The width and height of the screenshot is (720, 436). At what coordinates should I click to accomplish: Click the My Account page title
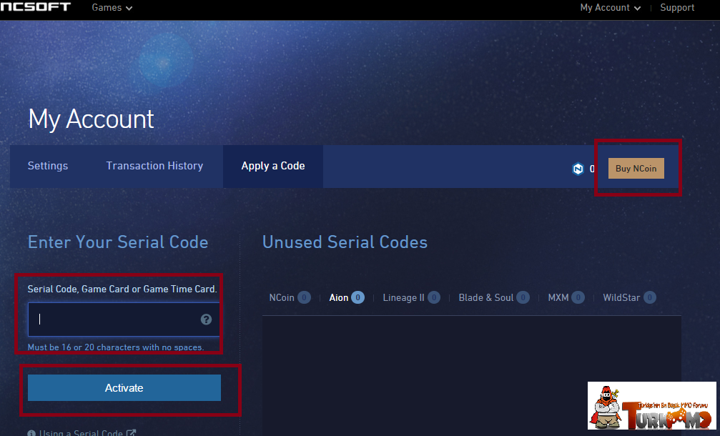tap(91, 119)
